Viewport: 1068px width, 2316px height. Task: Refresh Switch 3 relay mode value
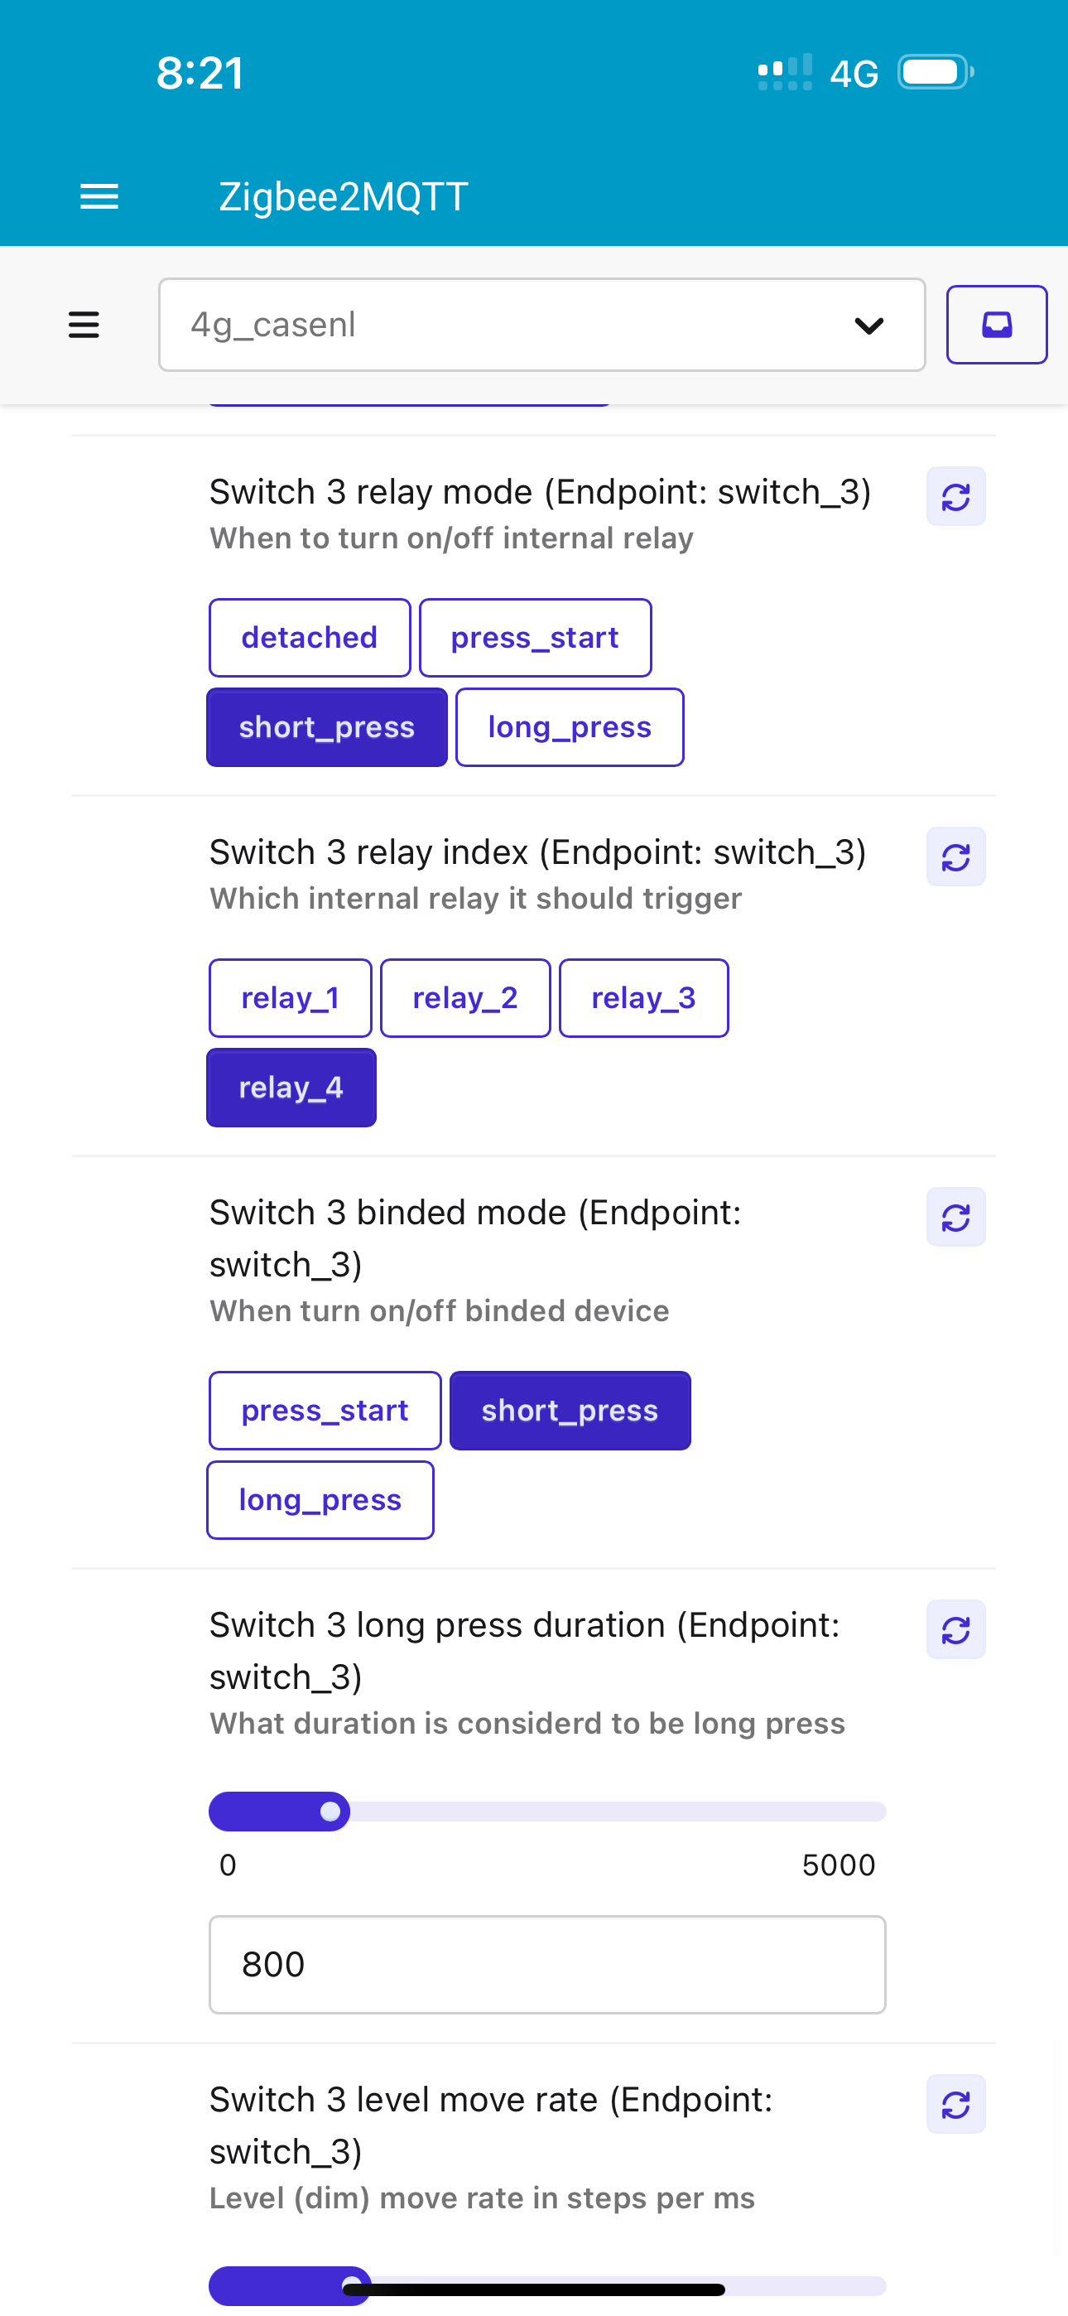tap(955, 496)
